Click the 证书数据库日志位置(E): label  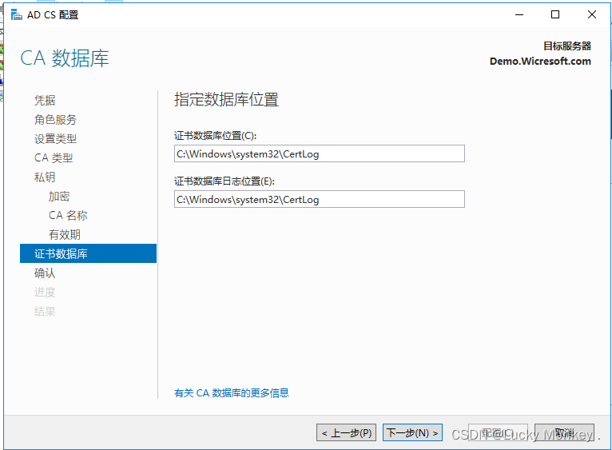point(225,181)
